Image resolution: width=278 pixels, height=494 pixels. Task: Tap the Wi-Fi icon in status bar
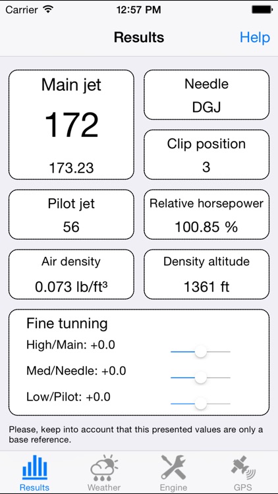pos(48,9)
